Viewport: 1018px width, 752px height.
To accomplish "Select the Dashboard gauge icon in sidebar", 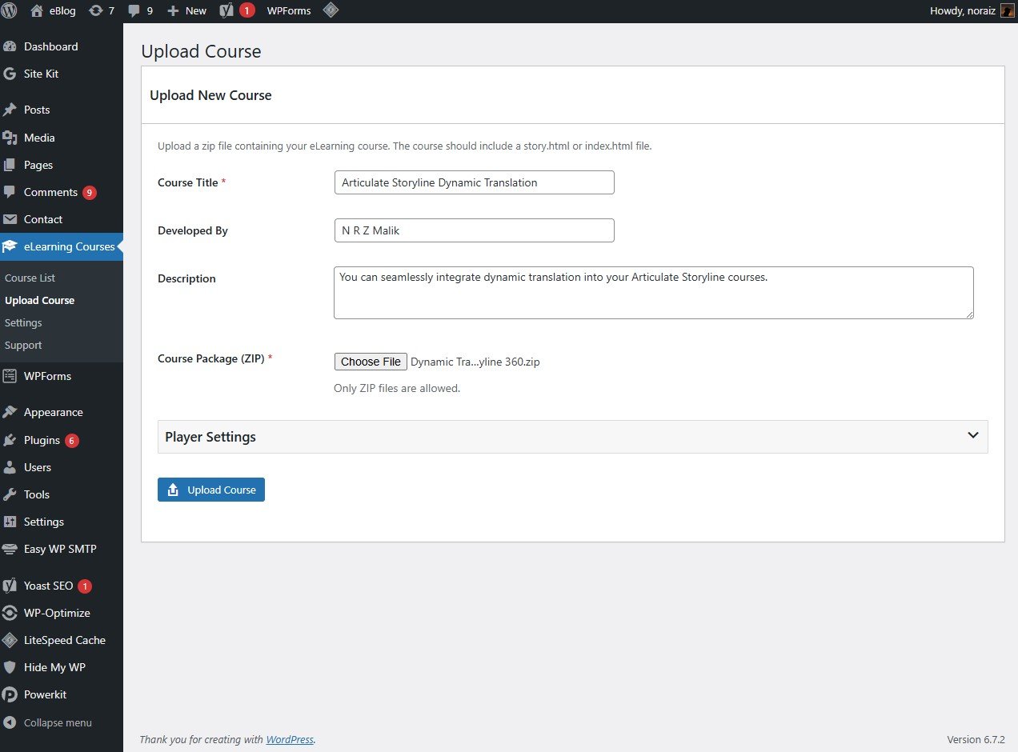I will [x=11, y=46].
